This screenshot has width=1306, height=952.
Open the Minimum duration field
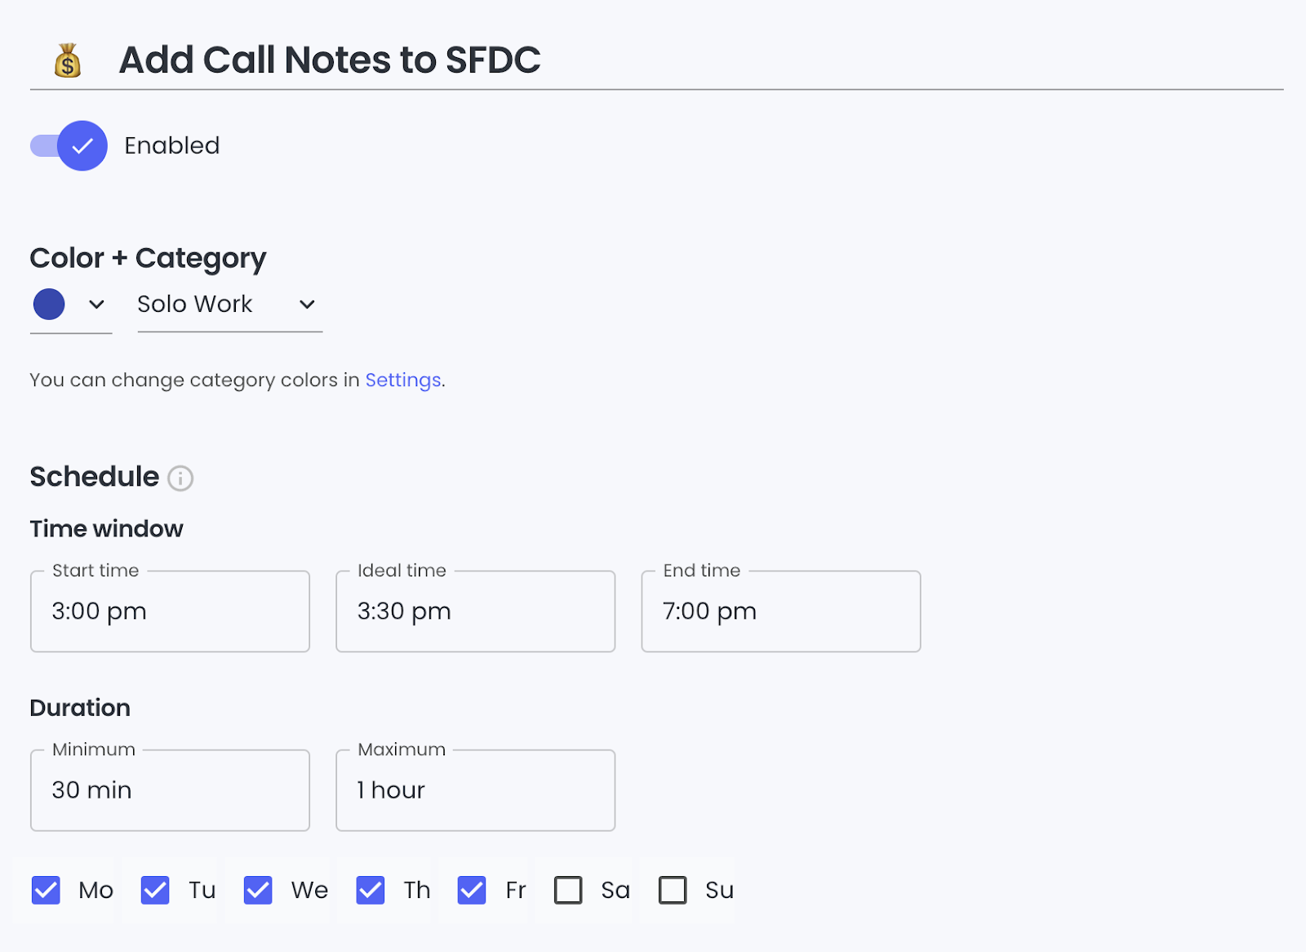coord(170,790)
